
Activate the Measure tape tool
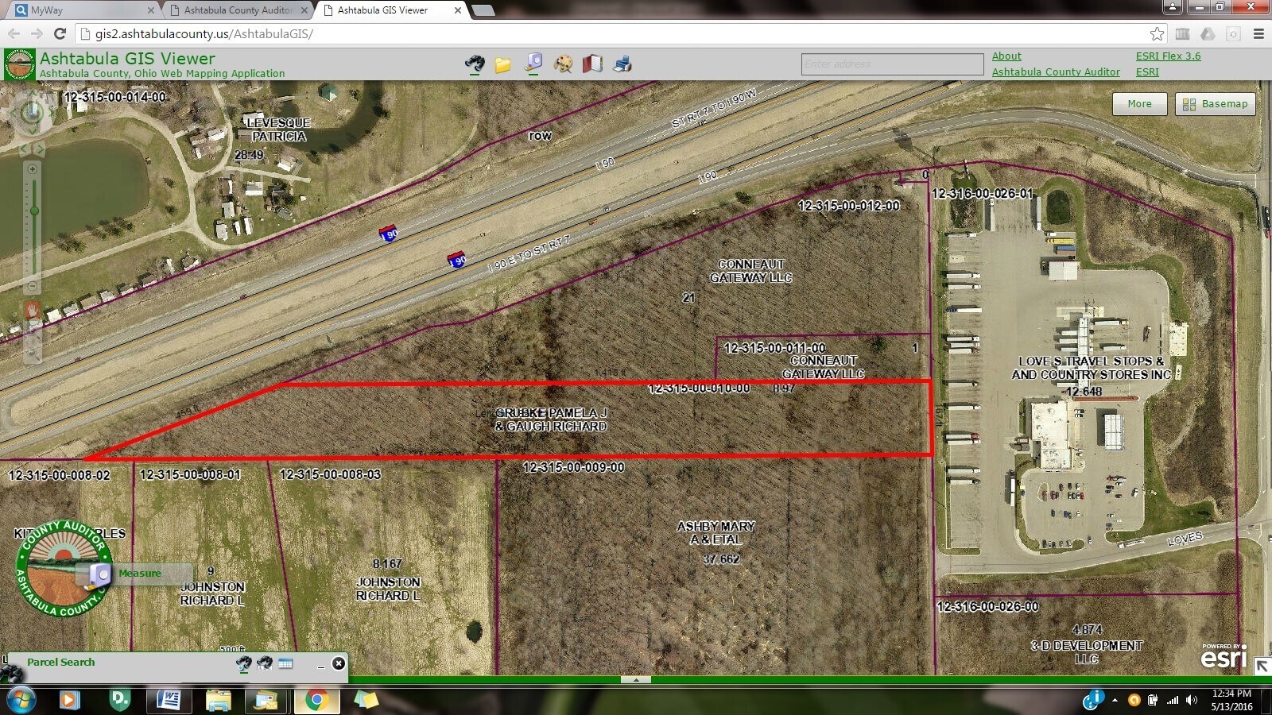click(533, 64)
